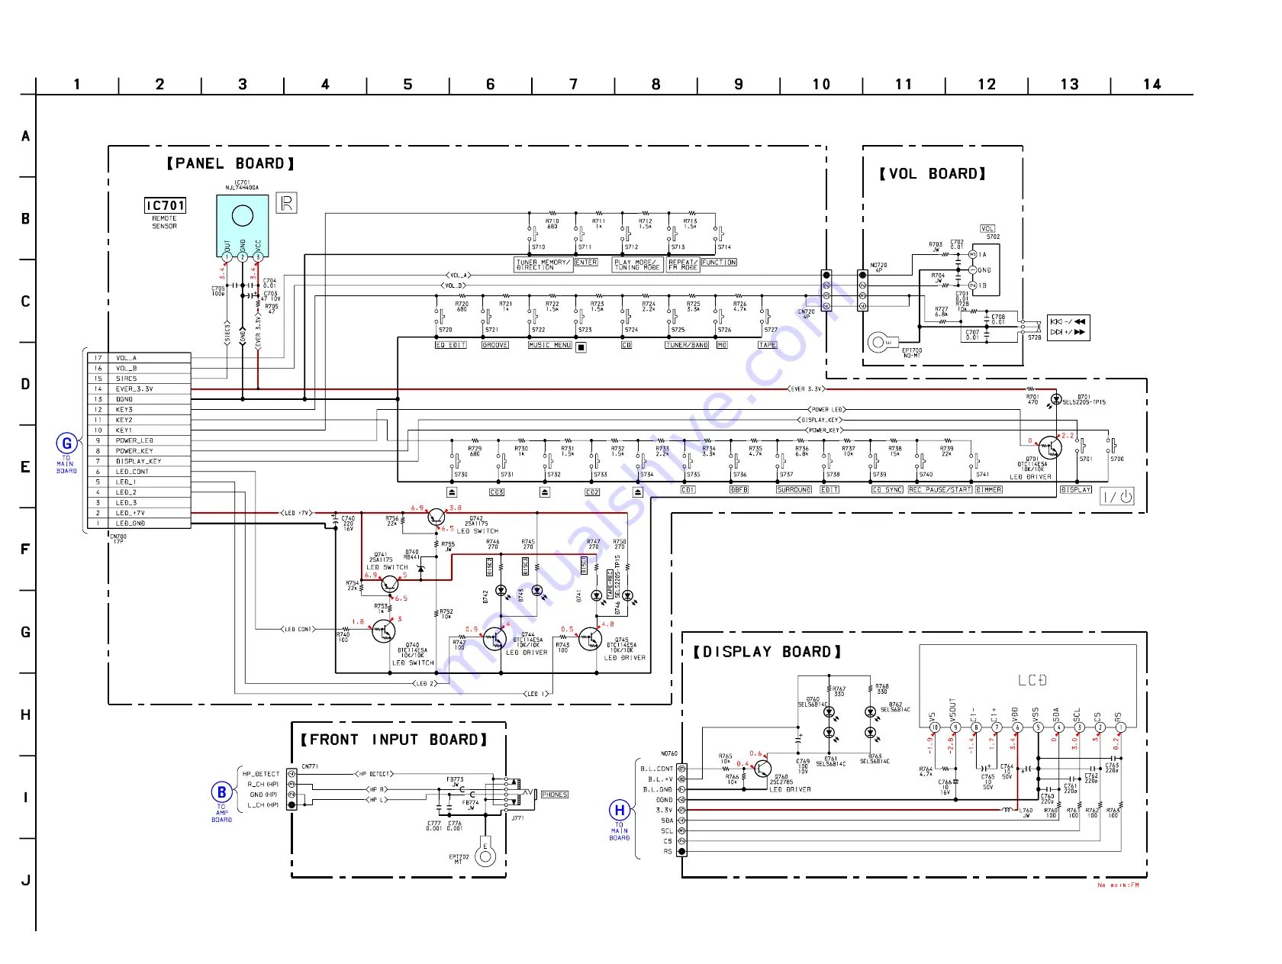Viewport: 1282px width, 964px height.
Task: Click the circled B amp board connector symbol
Action: point(222,792)
